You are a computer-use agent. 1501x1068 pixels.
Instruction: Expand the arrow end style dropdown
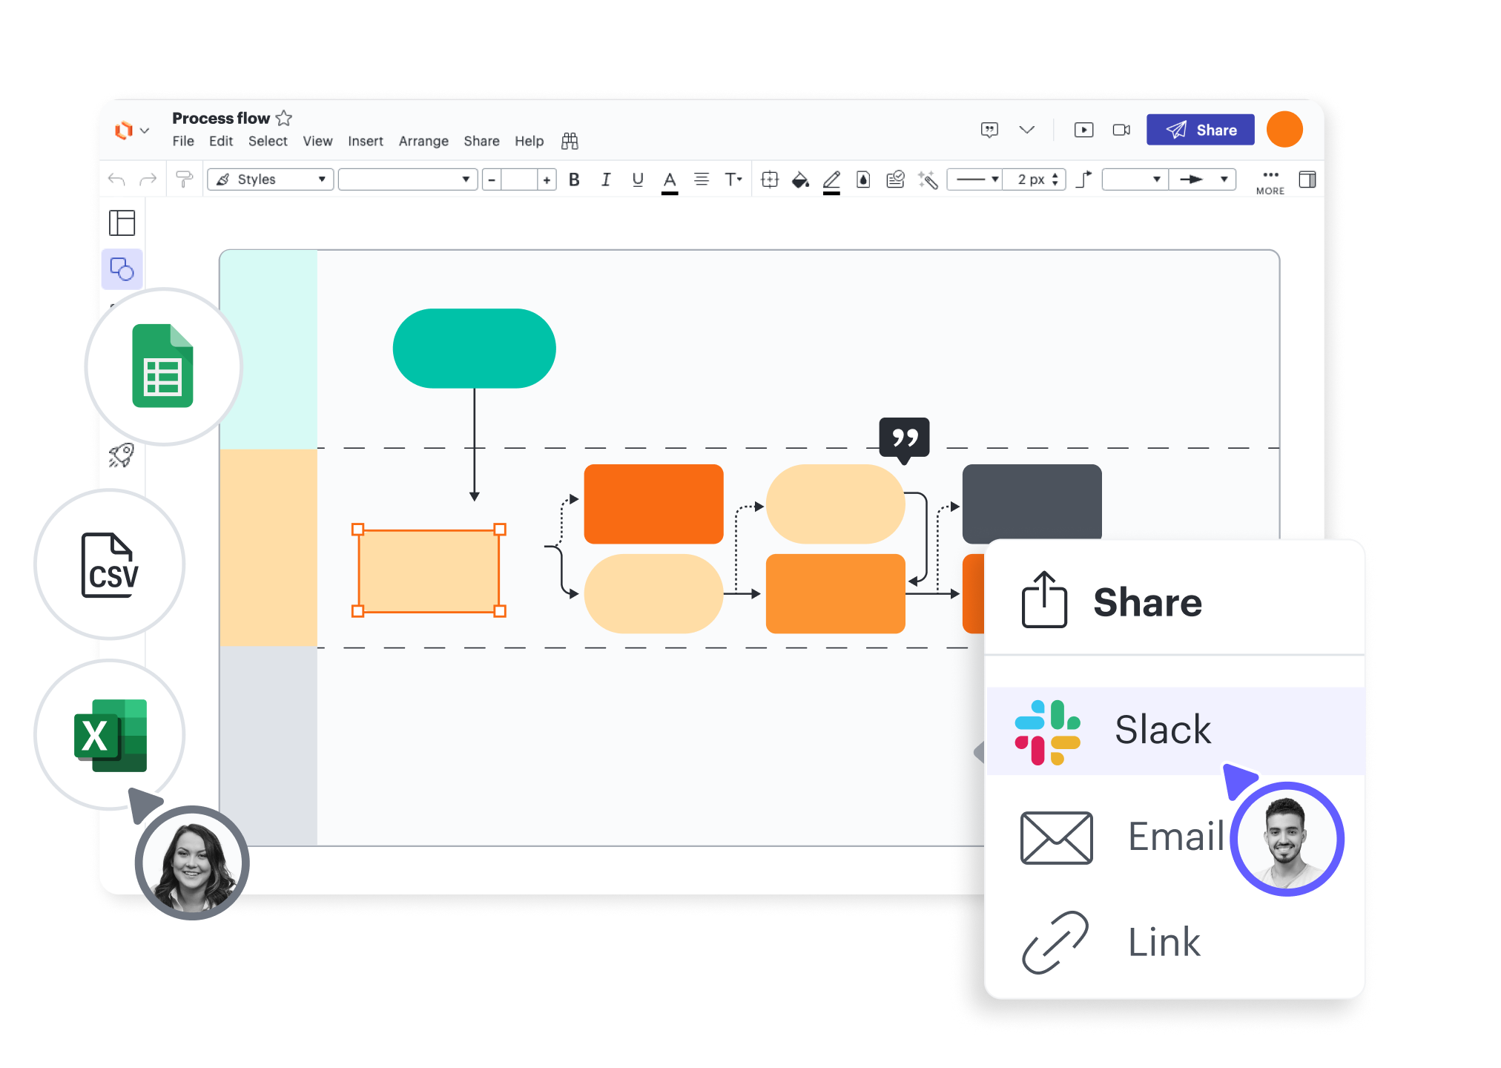(x=1202, y=179)
